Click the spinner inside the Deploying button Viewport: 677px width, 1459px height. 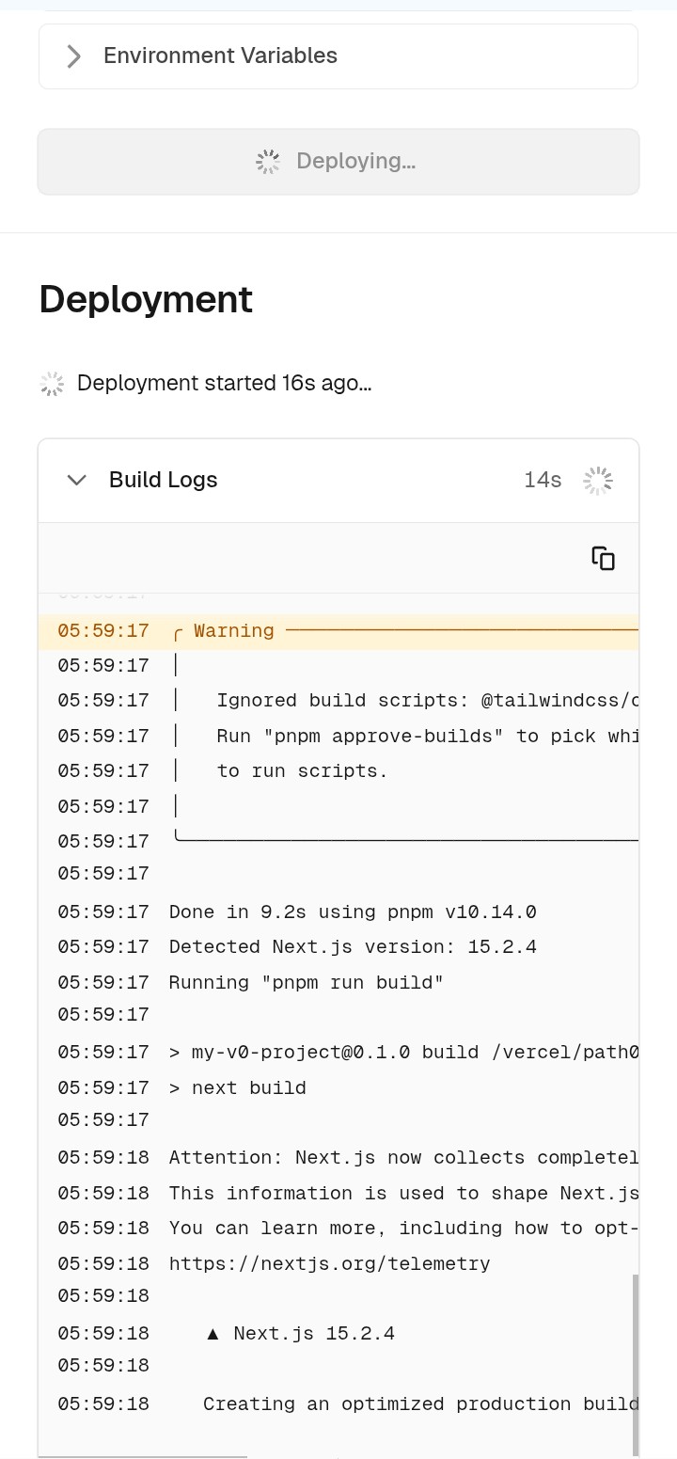[268, 162]
